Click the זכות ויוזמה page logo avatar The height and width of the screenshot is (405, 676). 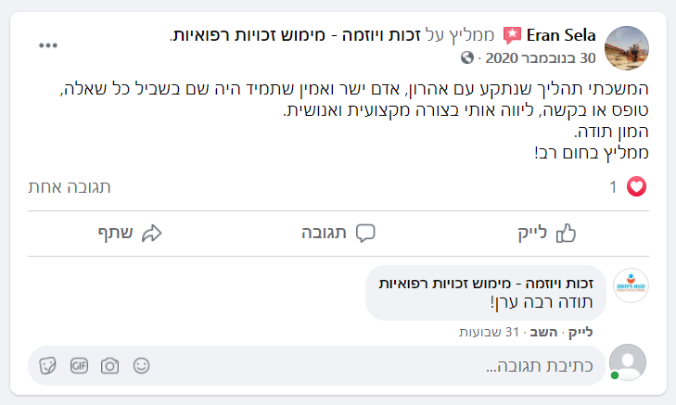pyautogui.click(x=631, y=285)
